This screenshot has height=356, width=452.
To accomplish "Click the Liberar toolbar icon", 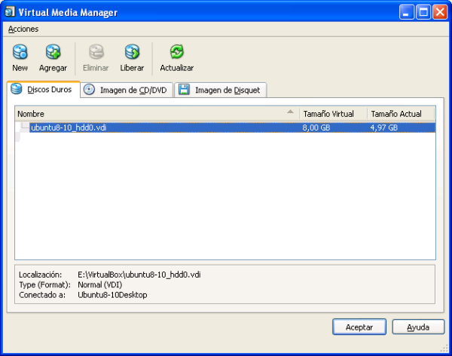I will (x=132, y=53).
